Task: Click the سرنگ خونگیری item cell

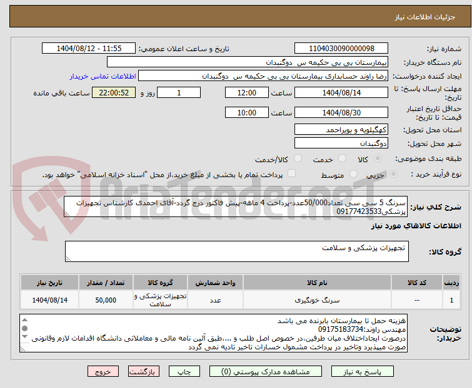Action: coord(317,299)
